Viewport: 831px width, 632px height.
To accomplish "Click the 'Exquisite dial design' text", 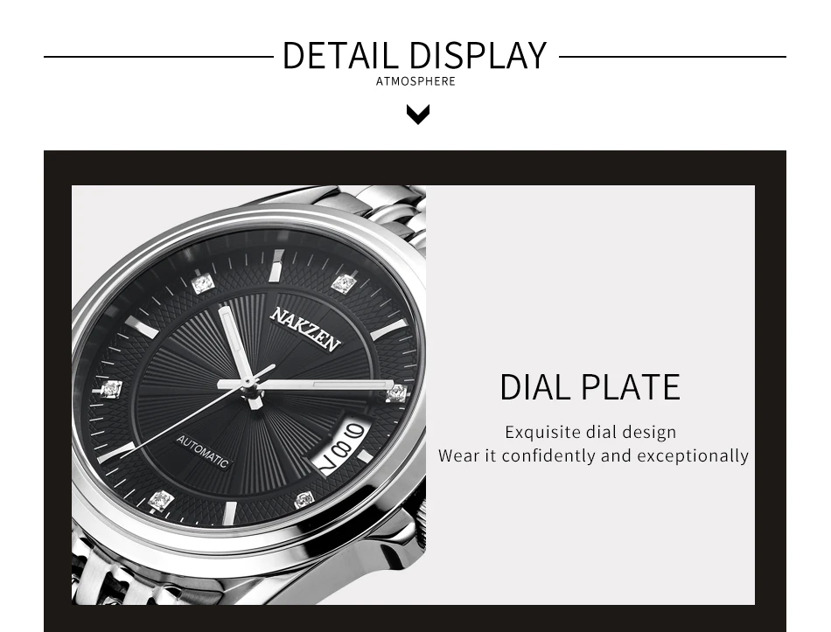I will pos(590,433).
